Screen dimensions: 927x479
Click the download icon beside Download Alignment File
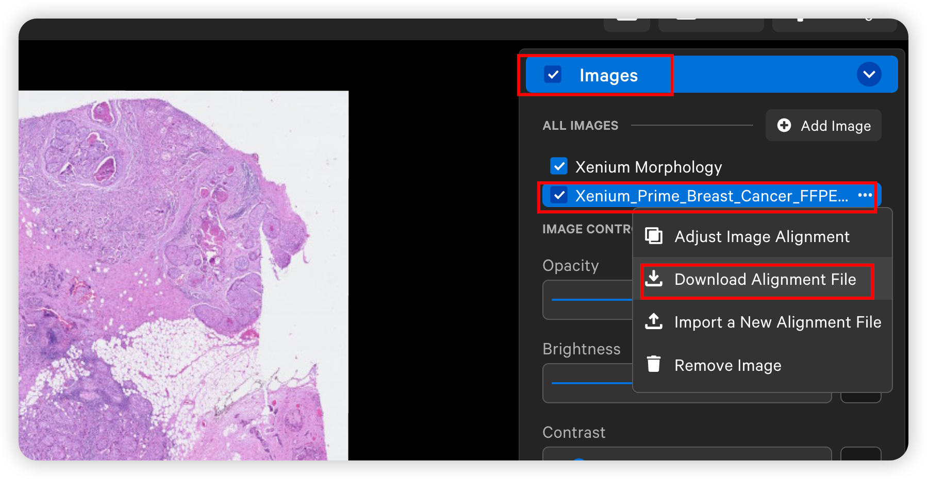pyautogui.click(x=655, y=279)
